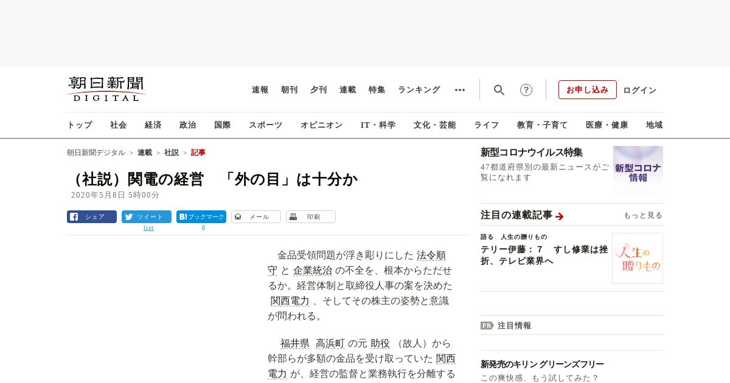
Task: Click the tweet 'list' count link
Action: tap(148, 228)
